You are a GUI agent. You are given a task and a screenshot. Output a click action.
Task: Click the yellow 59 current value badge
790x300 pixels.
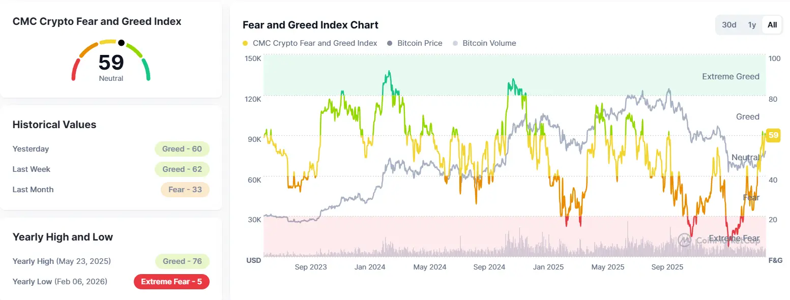(x=774, y=135)
